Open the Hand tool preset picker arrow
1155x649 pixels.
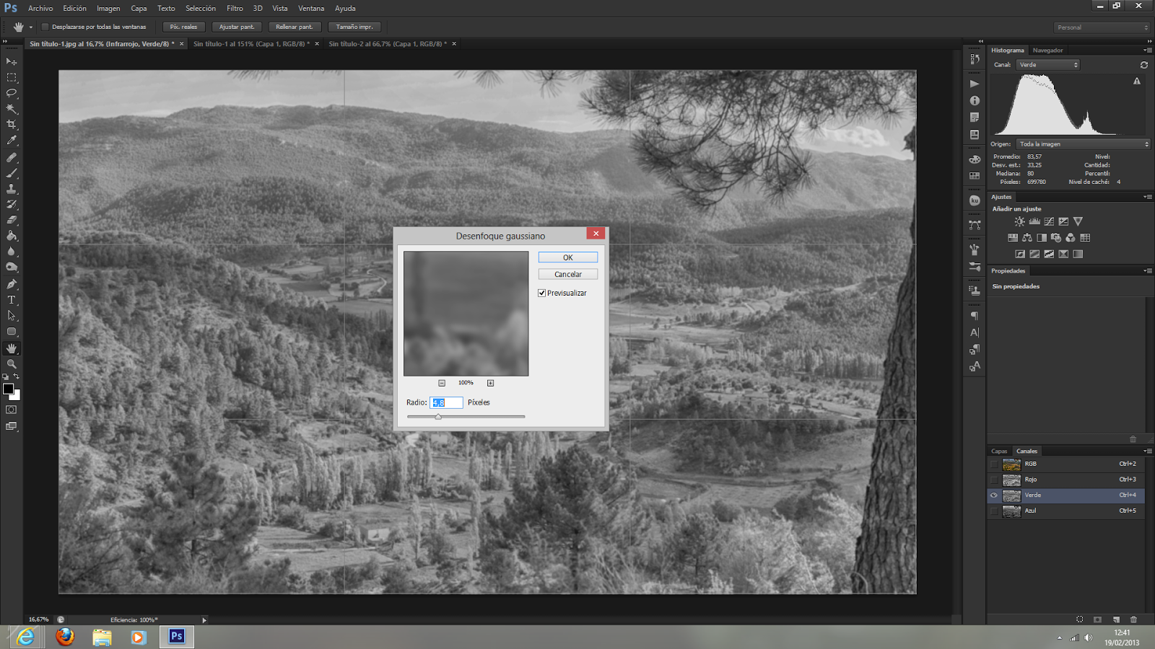pos(30,27)
